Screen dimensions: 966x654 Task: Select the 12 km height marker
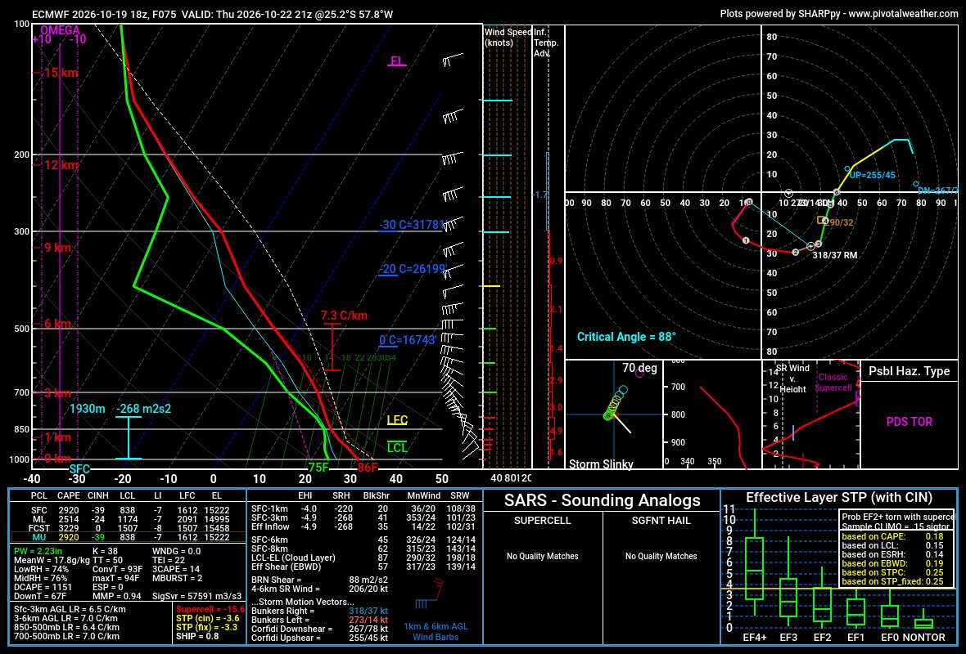pos(61,165)
